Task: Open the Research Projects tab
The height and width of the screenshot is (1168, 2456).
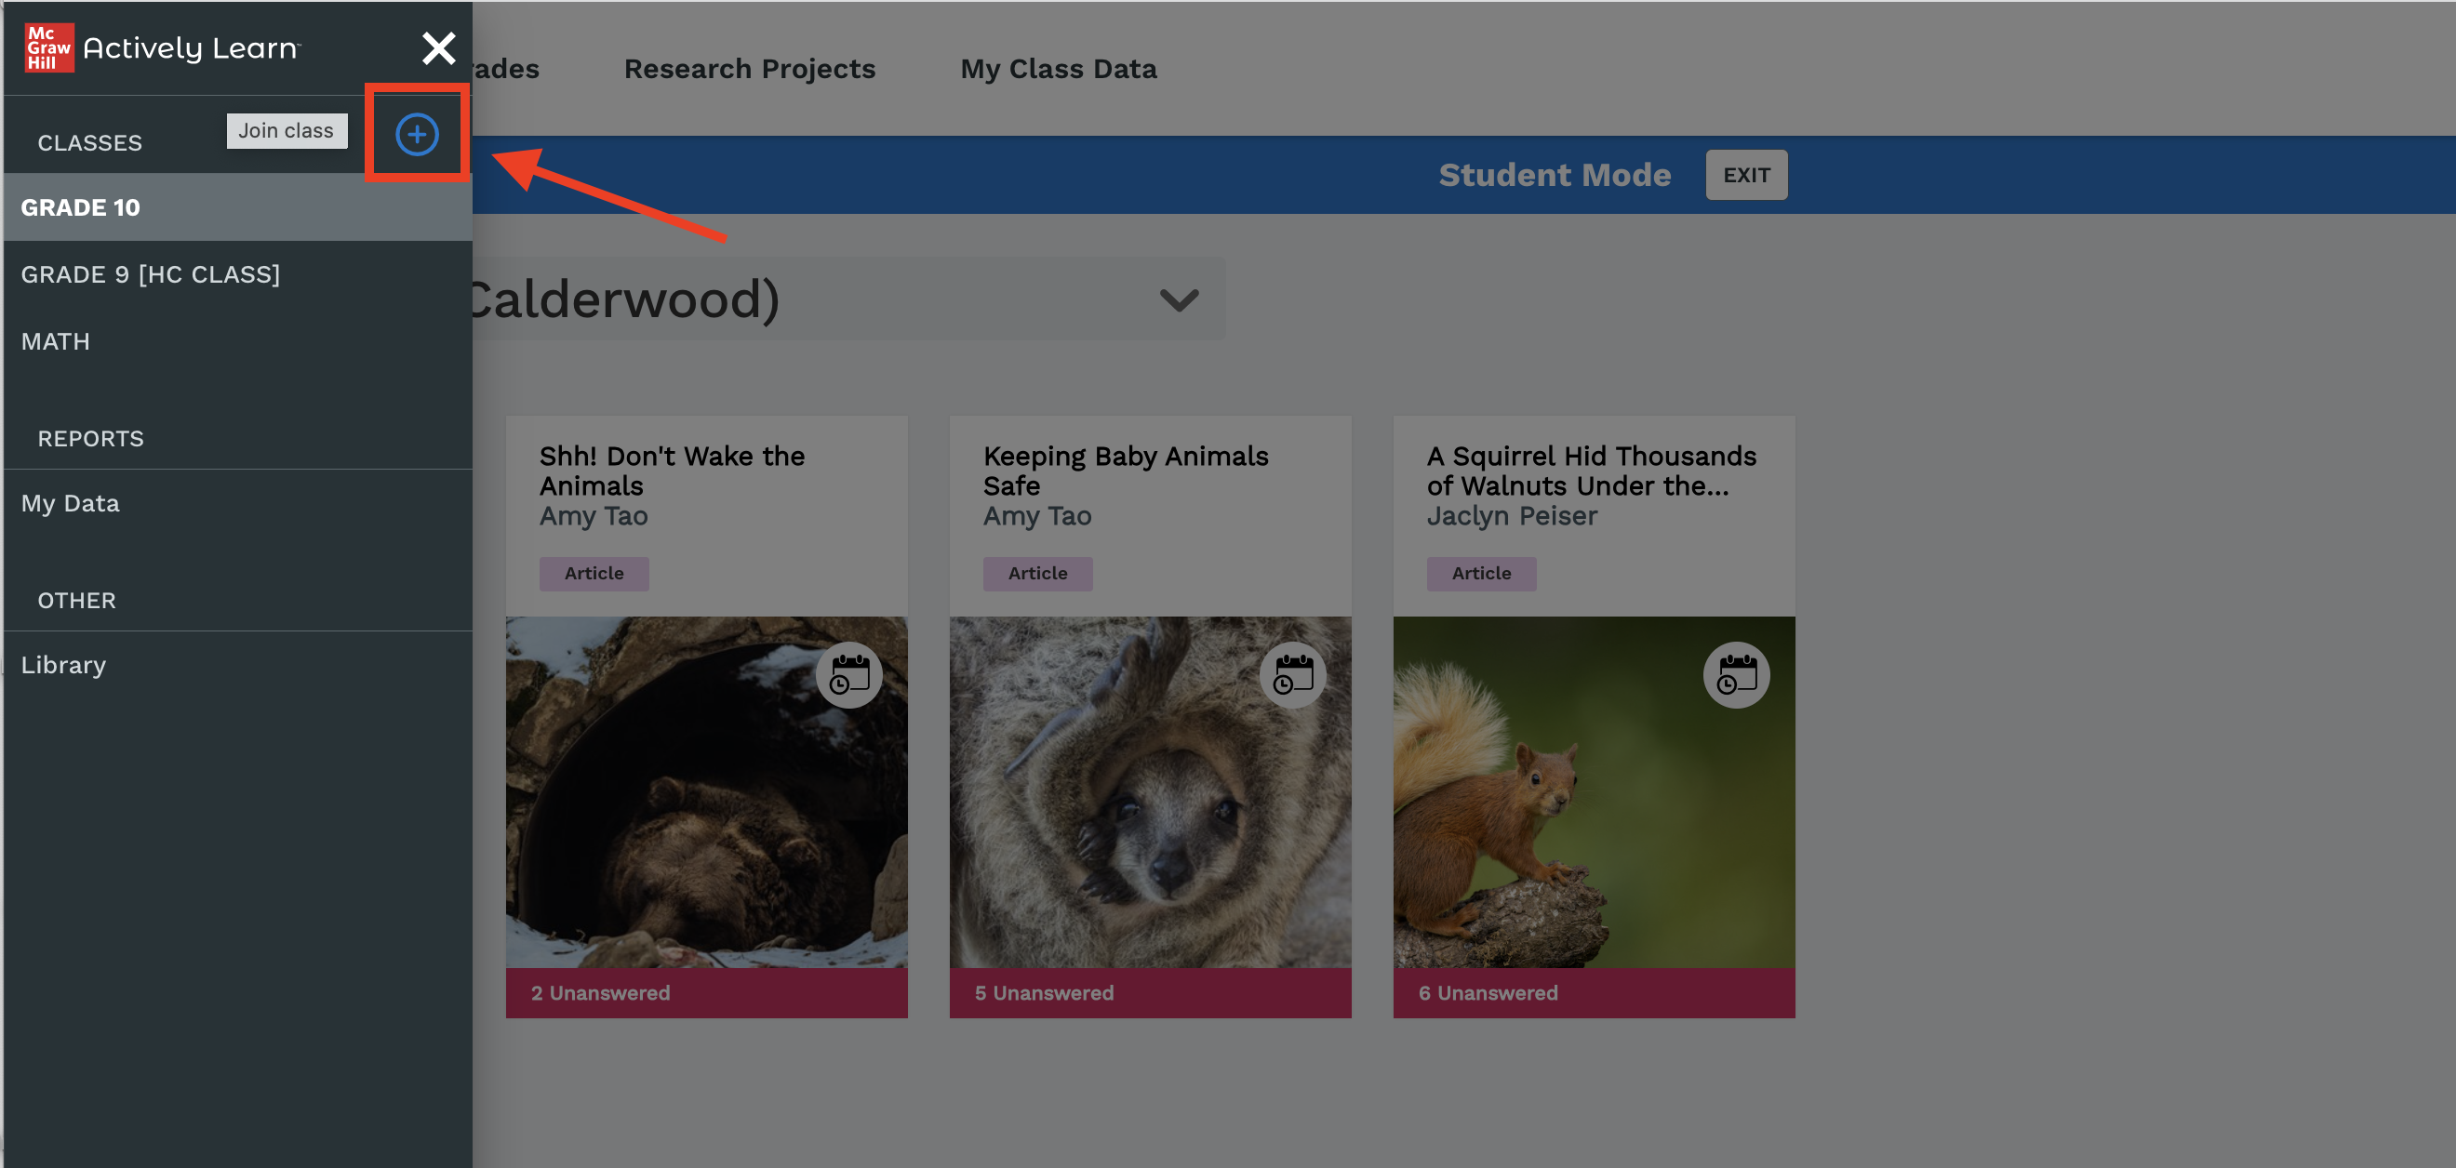Action: click(x=750, y=68)
